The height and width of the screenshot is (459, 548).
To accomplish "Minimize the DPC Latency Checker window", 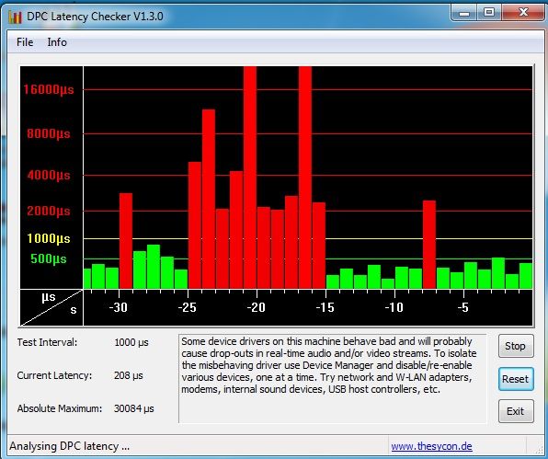I will [463, 13].
